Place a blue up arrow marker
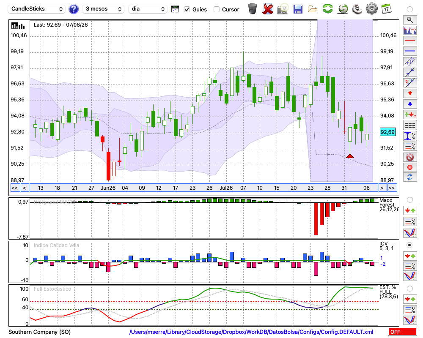423x338 pixels. tap(410, 104)
